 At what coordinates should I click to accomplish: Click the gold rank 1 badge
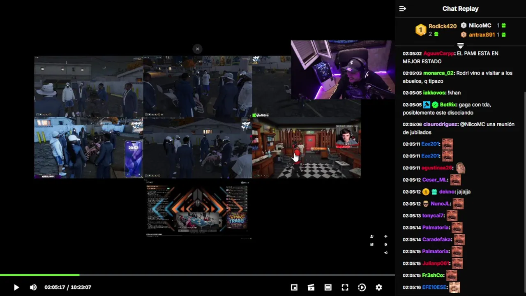[x=420, y=30]
